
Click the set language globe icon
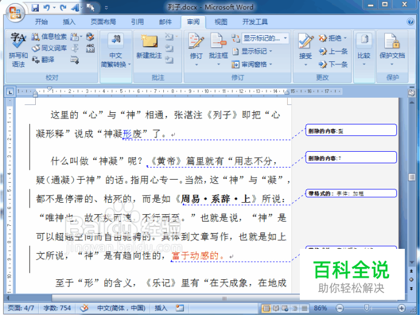(x=90, y=36)
